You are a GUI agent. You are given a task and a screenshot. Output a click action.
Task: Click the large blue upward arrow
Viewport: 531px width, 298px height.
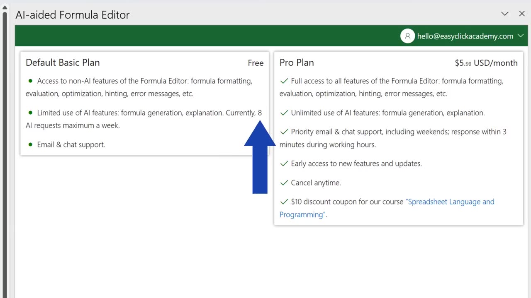260,157
